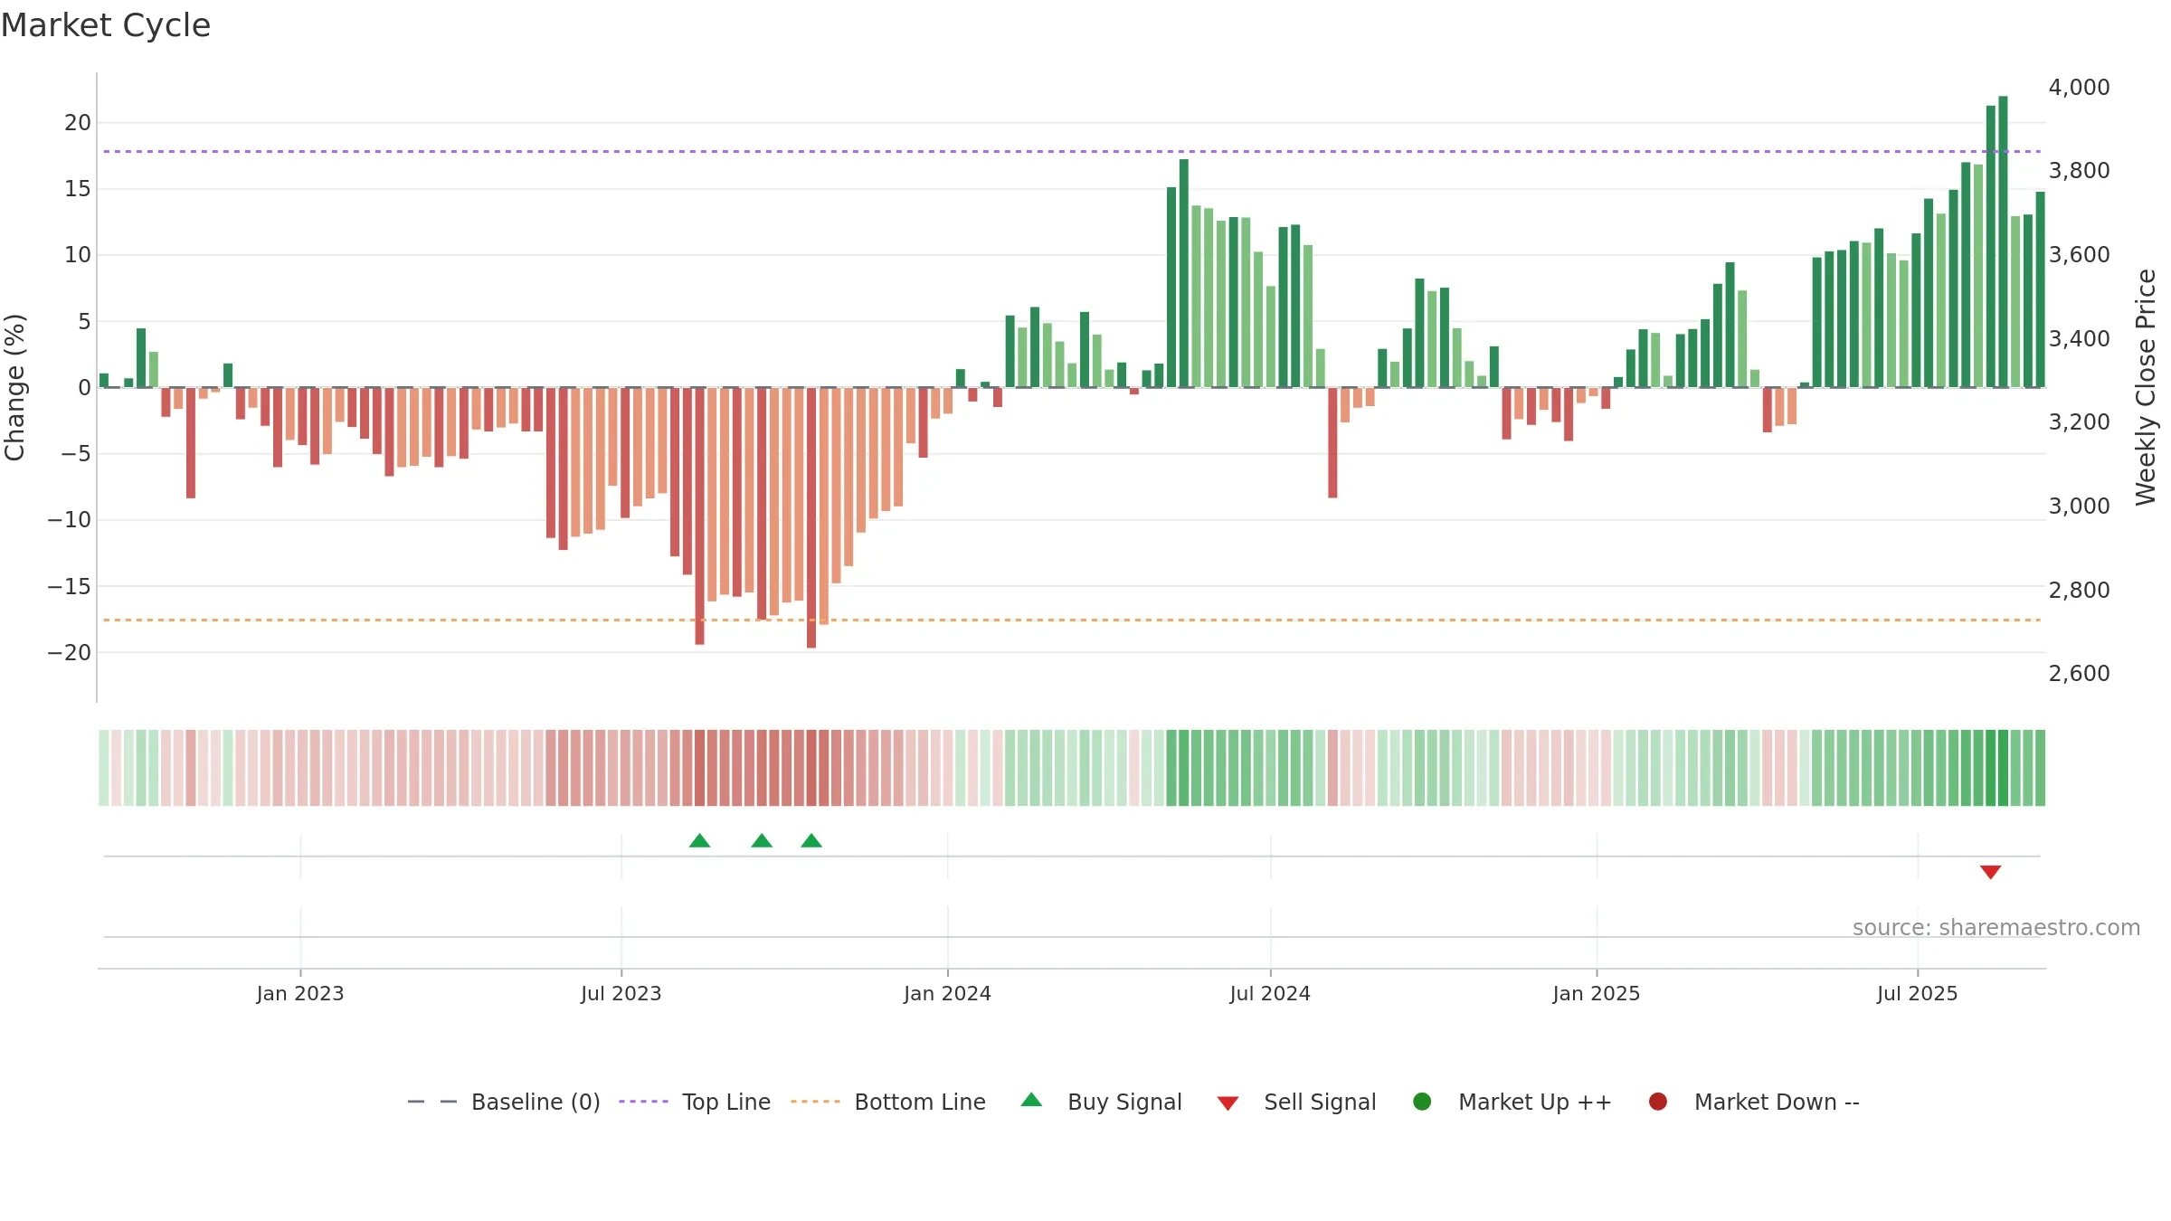Click the Market Cycle chart title

(x=106, y=25)
